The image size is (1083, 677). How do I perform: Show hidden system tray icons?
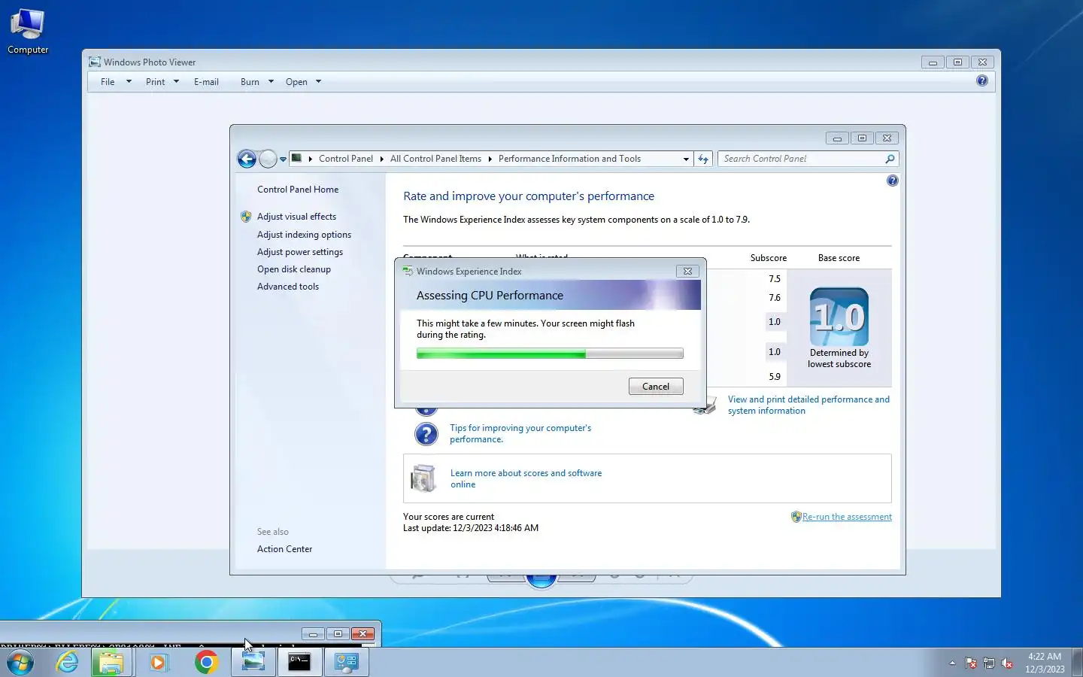tap(952, 663)
